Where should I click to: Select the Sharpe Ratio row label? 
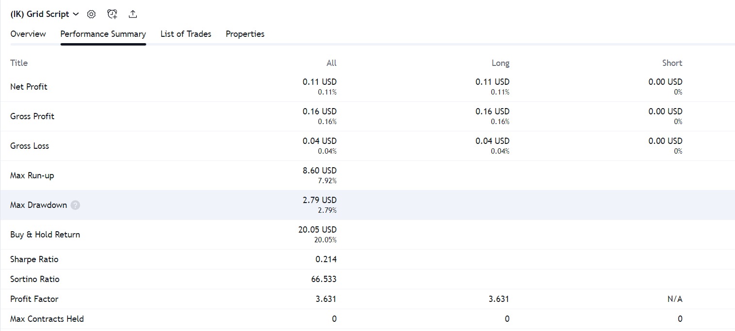coord(34,259)
